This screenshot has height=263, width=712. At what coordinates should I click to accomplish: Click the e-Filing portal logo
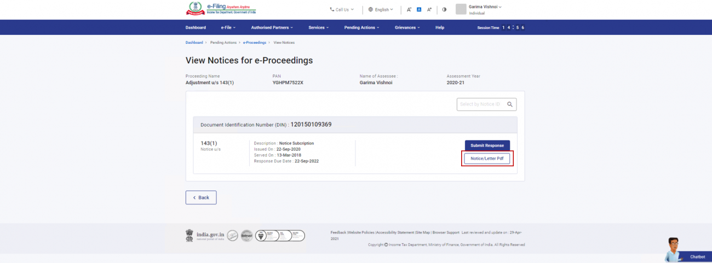(221, 9)
